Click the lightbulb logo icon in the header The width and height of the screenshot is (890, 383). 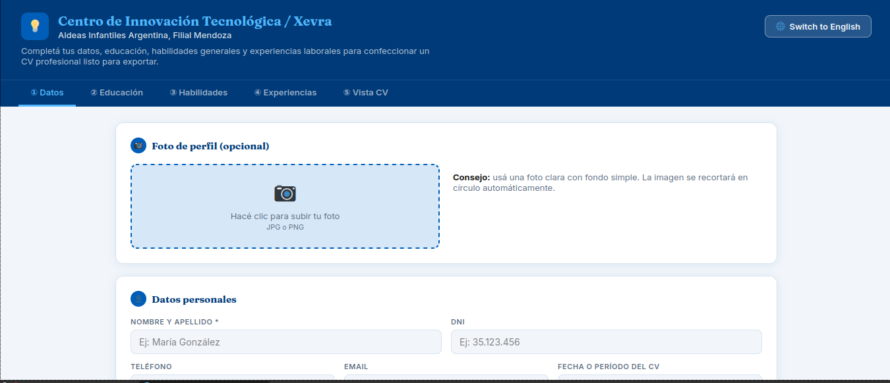pyautogui.click(x=35, y=26)
